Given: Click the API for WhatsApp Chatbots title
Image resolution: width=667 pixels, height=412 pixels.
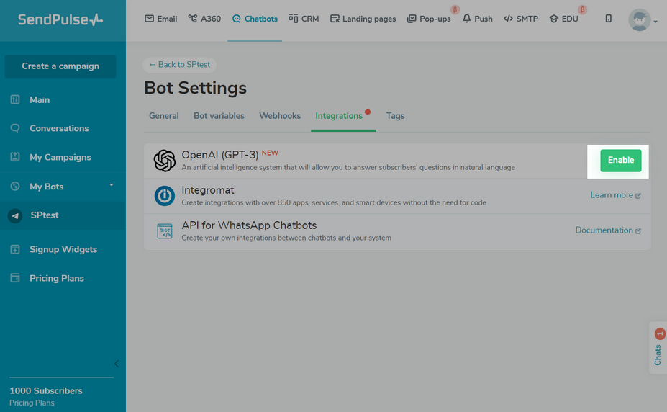Looking at the screenshot, I should pyautogui.click(x=249, y=225).
